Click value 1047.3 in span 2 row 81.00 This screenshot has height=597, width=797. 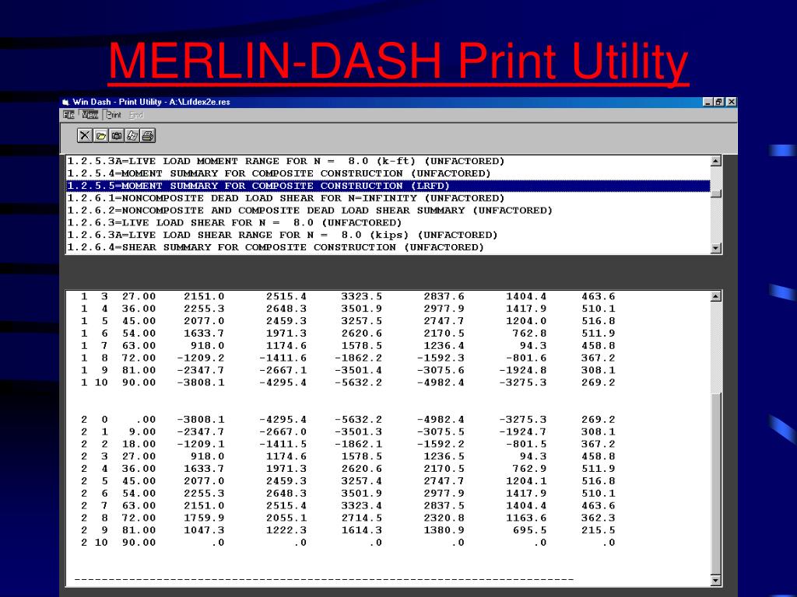(204, 530)
